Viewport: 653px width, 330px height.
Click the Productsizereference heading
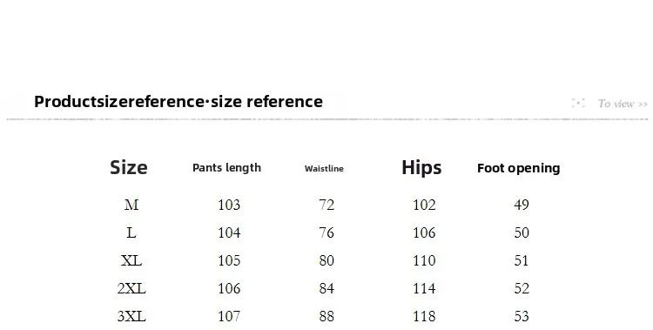[178, 102]
